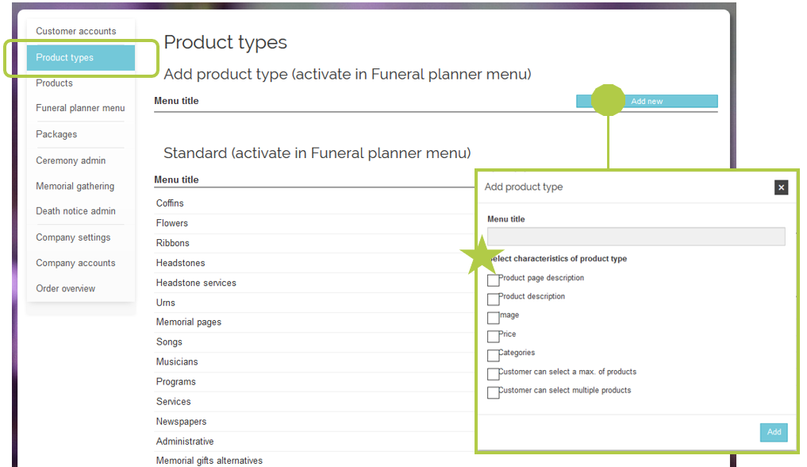Click the Add new button
Image resolution: width=807 pixels, height=467 pixels.
(x=647, y=101)
